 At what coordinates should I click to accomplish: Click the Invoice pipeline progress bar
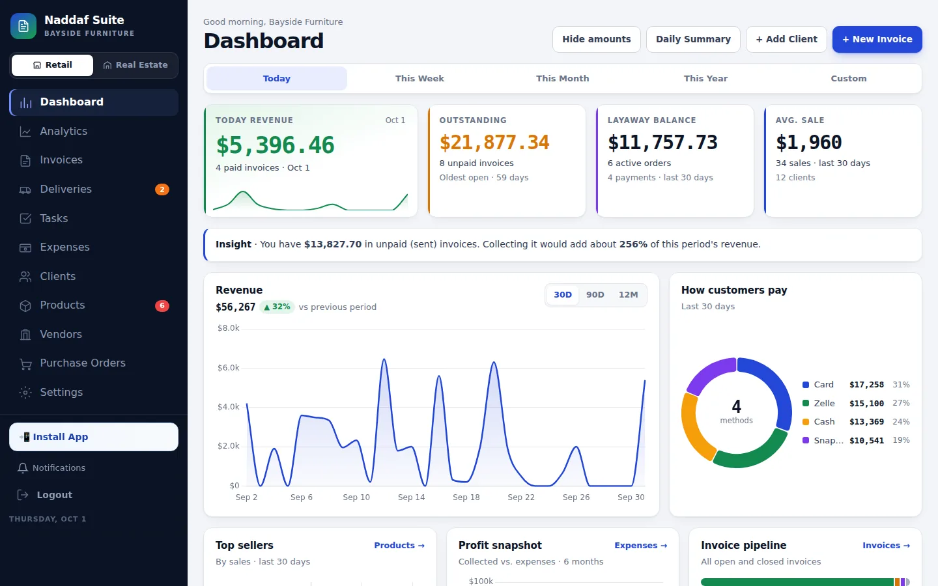(x=805, y=582)
